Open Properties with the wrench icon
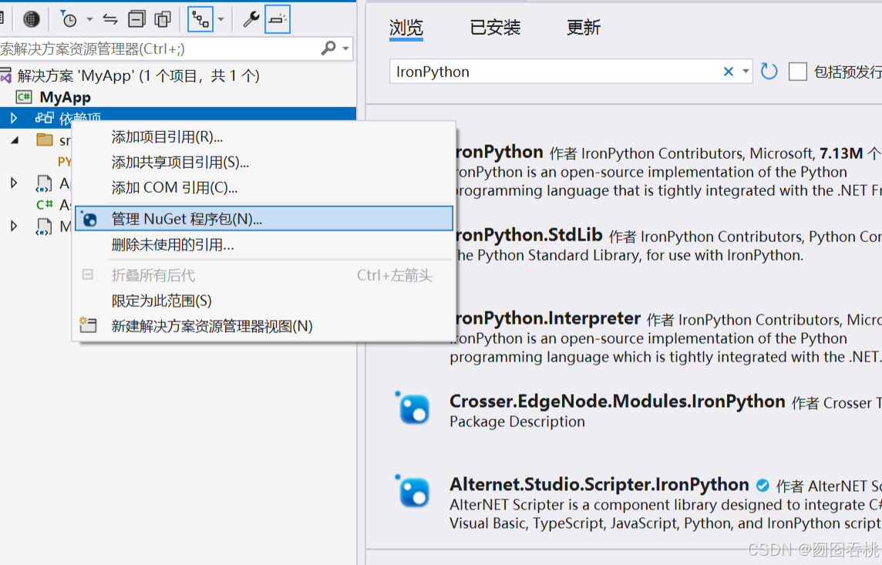The height and width of the screenshot is (565, 882). click(x=251, y=20)
